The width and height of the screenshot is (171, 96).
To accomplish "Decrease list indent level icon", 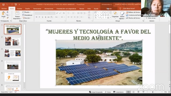I will pos(78,13).
